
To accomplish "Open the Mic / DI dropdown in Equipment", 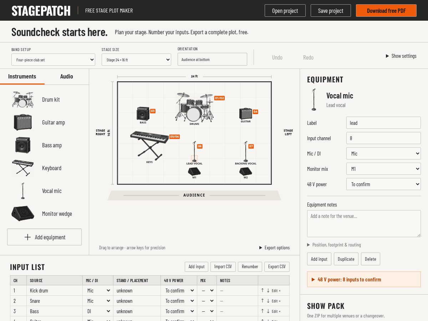I will [383, 153].
